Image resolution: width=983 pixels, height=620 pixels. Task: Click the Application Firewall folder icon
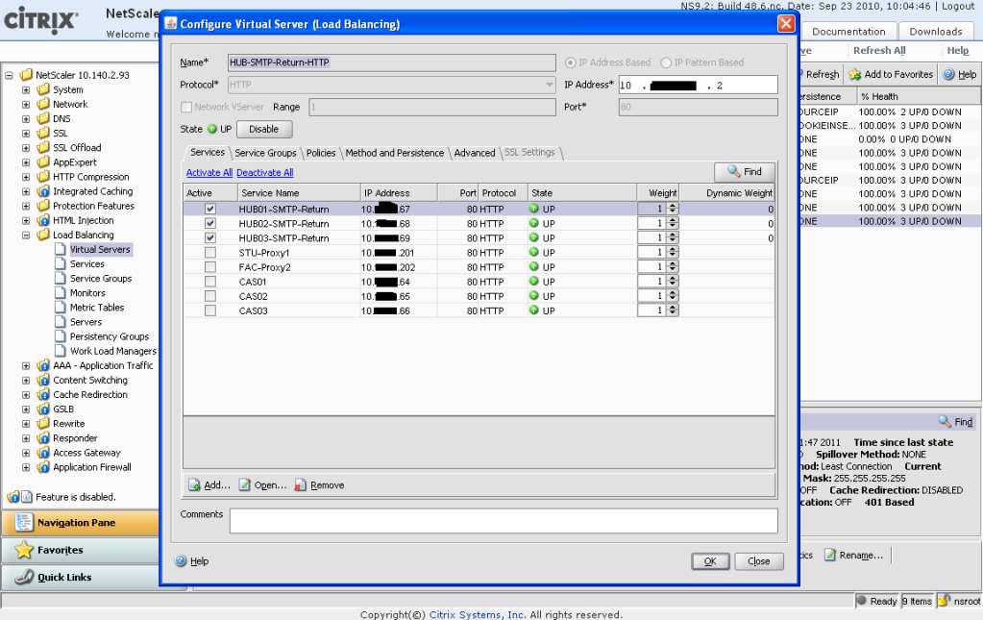(43, 467)
